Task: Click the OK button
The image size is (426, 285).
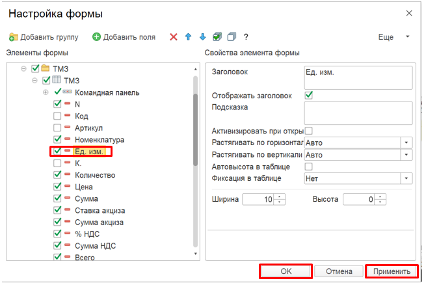Action: [286, 271]
